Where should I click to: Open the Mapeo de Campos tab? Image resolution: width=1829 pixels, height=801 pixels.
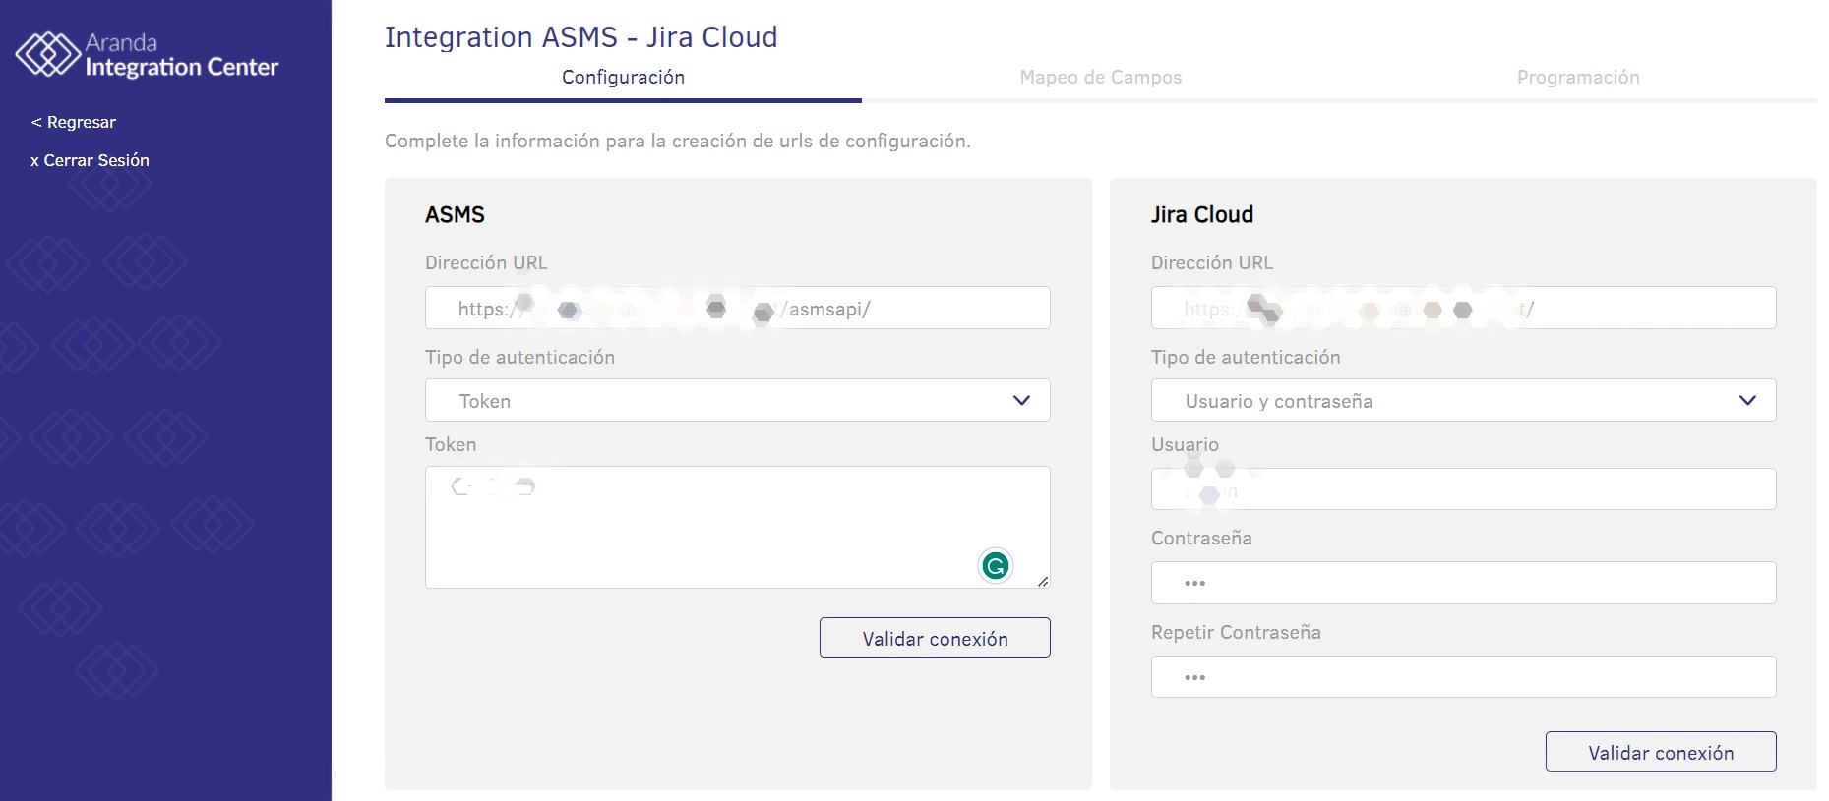[1101, 77]
